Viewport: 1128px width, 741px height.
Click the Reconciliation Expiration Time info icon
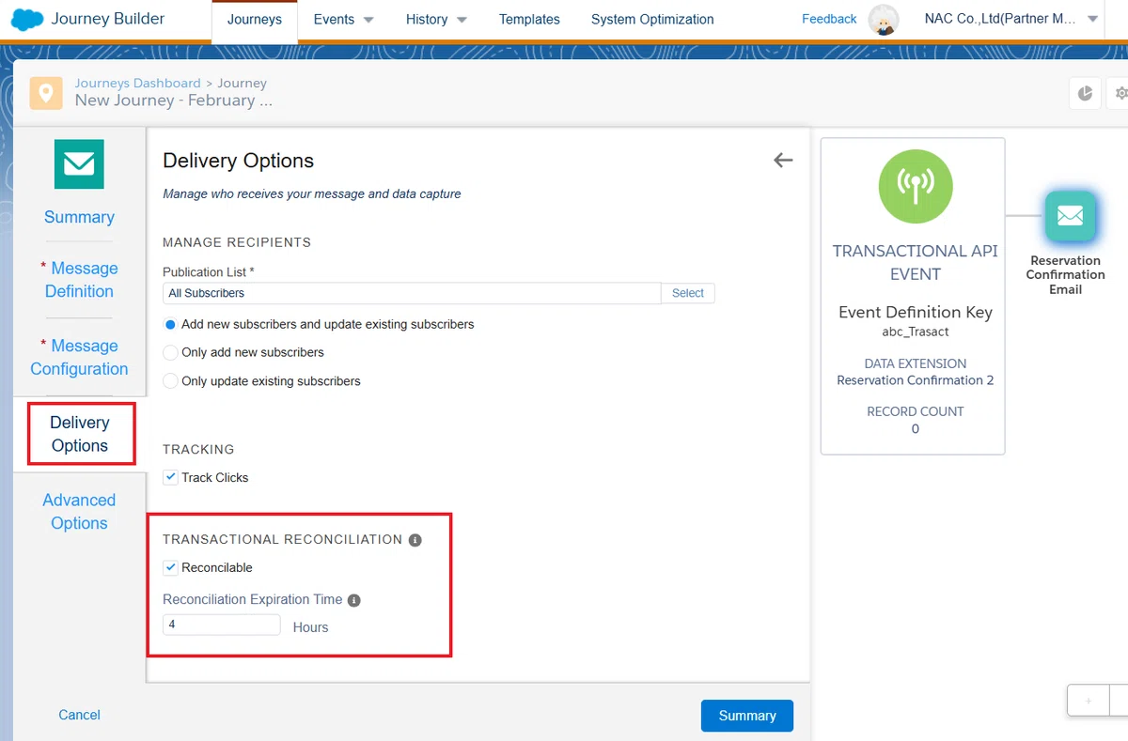(354, 600)
